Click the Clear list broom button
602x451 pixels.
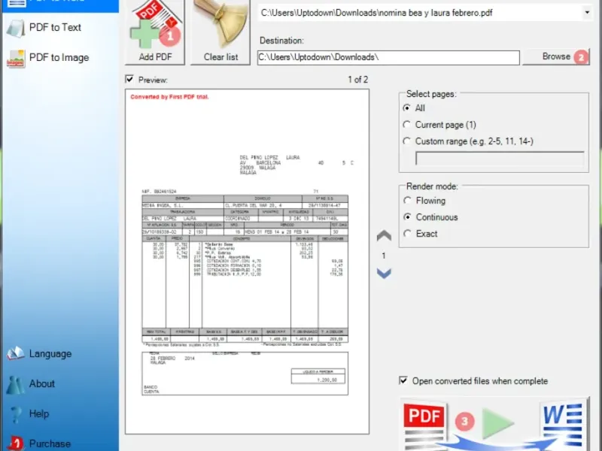coord(220,32)
